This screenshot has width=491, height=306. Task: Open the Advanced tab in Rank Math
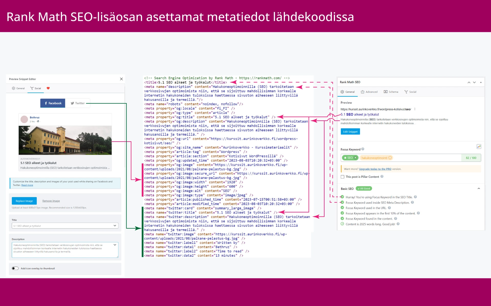coord(369,92)
